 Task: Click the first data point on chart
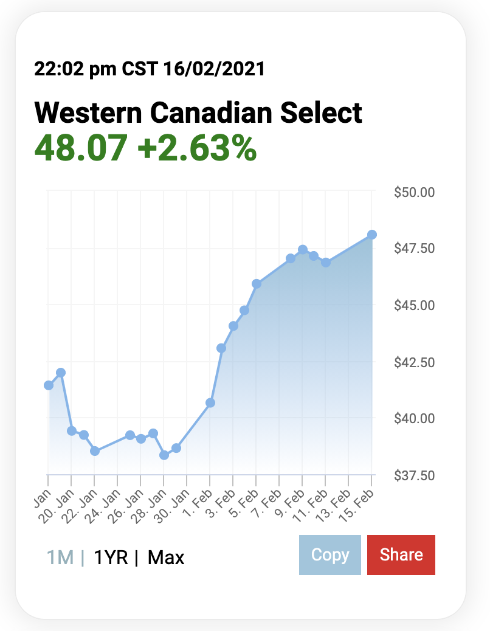(49, 385)
